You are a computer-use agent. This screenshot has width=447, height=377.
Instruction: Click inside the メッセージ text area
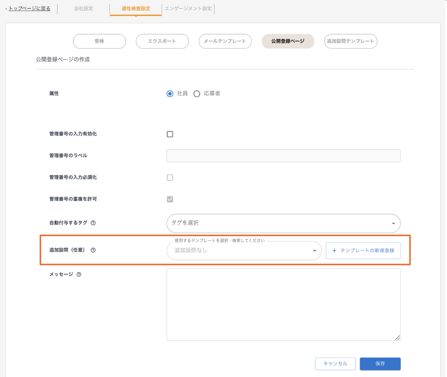pos(283,305)
